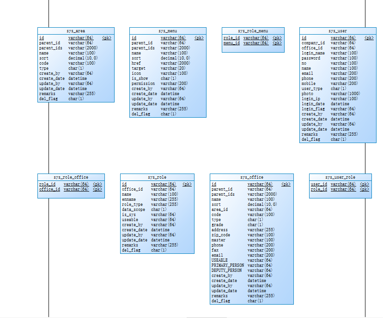Image resolution: width=383 pixels, height=318 pixels.
Task: Click office_id key in sys_role_office
Action: [x=49, y=189]
